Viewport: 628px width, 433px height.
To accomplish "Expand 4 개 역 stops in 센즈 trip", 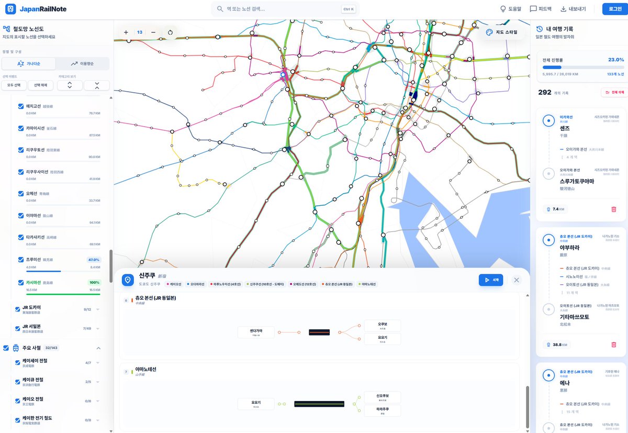I will (569, 157).
